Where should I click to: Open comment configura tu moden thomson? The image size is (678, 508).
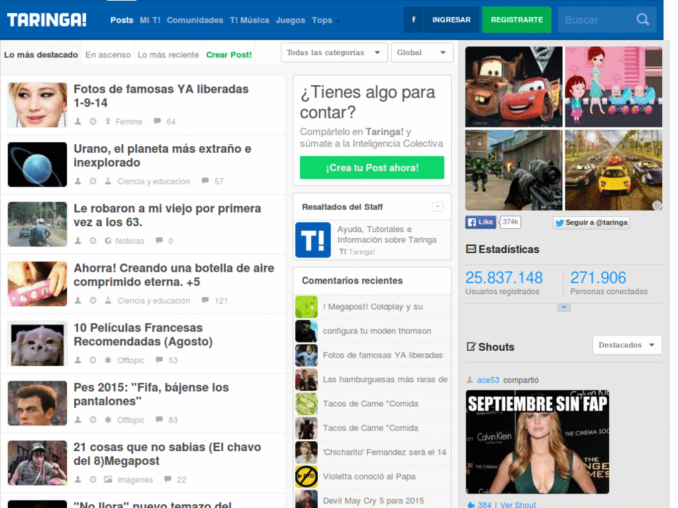pyautogui.click(x=377, y=331)
